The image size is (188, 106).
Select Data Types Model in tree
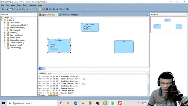point(16,35)
